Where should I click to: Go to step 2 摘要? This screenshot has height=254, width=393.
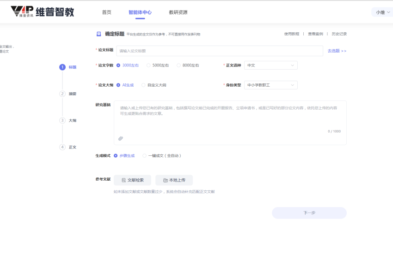tap(68, 94)
